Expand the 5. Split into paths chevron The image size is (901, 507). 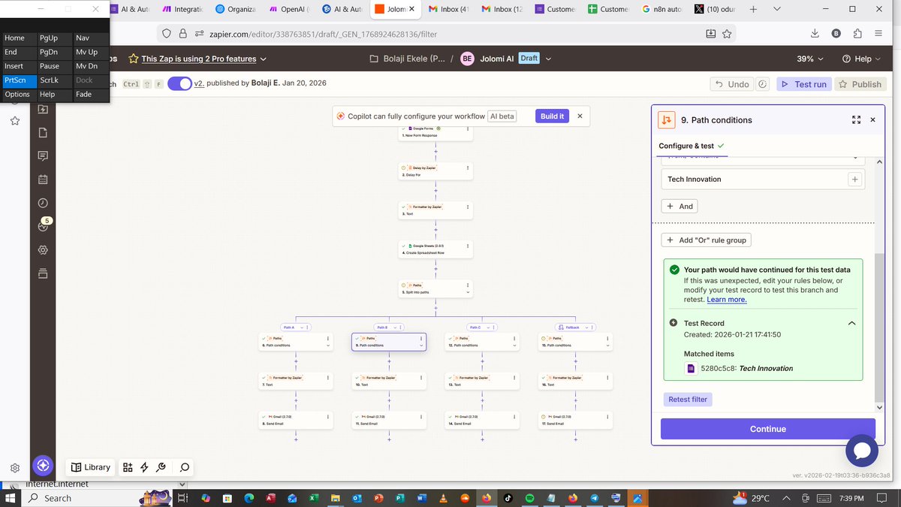point(469,291)
